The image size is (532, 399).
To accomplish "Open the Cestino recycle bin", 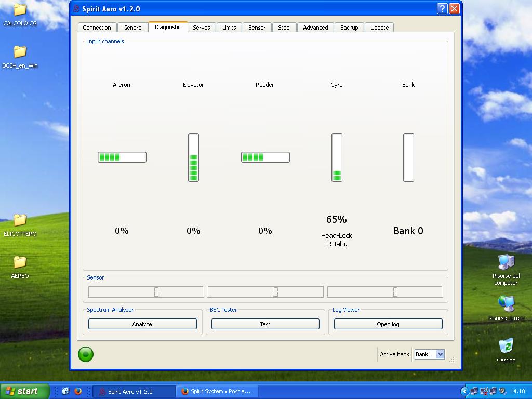I will coord(506,346).
